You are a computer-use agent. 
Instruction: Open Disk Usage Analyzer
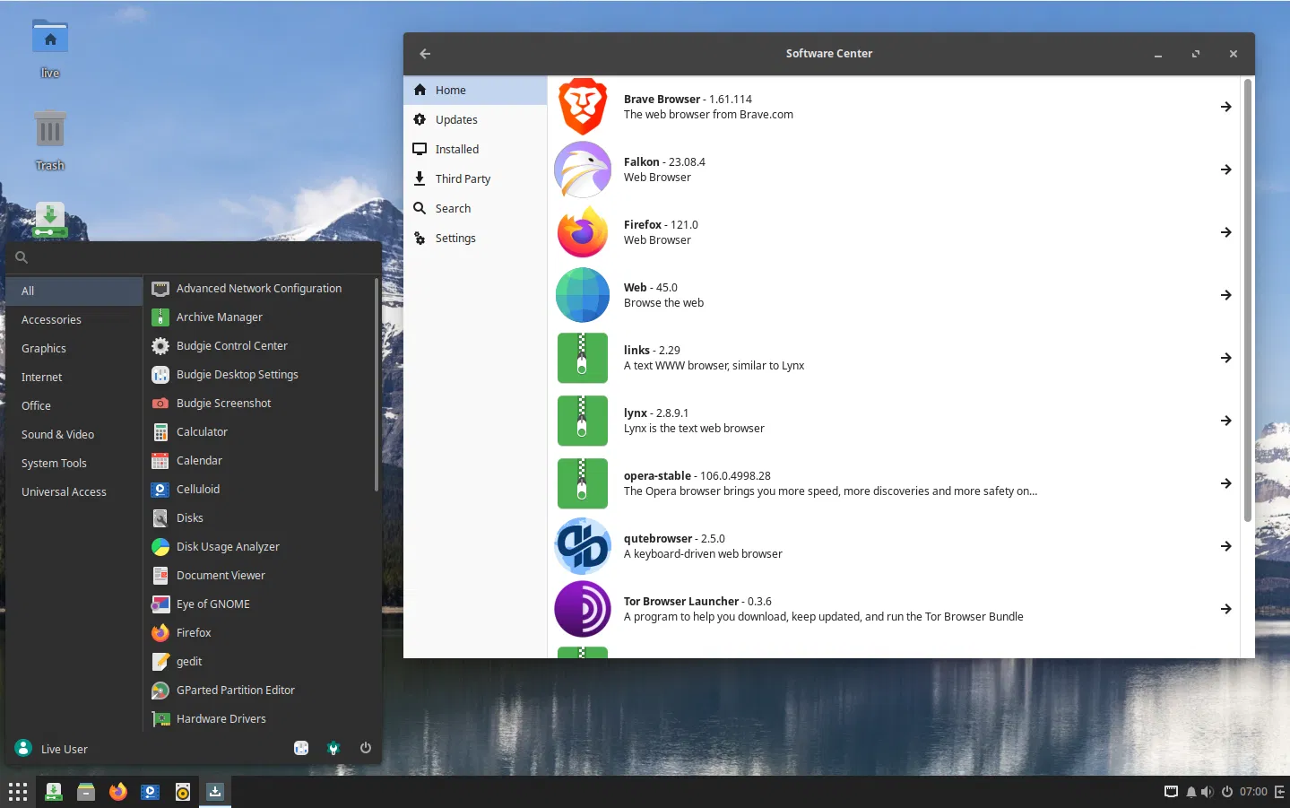click(259, 546)
